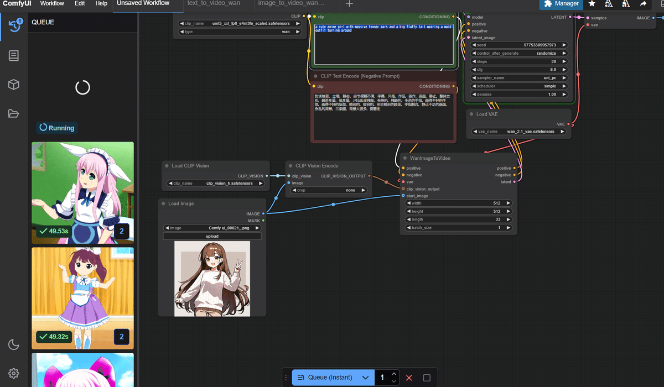
Task: Click start_image input socket on WanImageToVideo
Action: [403, 196]
